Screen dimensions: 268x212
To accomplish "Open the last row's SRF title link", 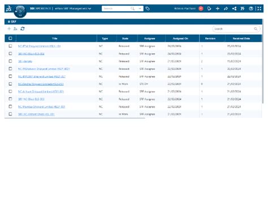I will [36, 114].
